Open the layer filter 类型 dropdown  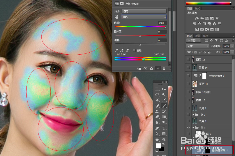[x=193, y=40]
